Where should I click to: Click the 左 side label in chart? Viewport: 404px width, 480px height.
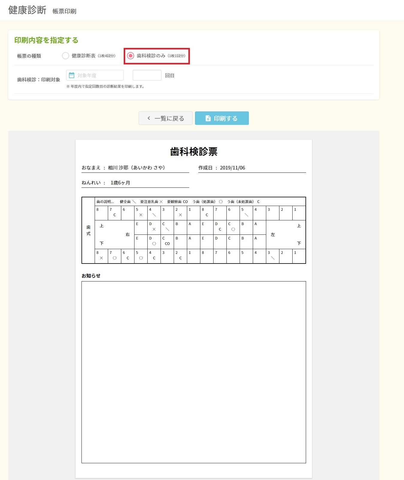(x=273, y=234)
